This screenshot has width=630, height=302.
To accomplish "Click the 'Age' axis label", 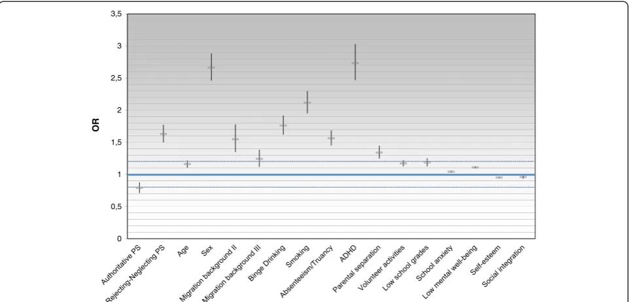I will tap(184, 251).
